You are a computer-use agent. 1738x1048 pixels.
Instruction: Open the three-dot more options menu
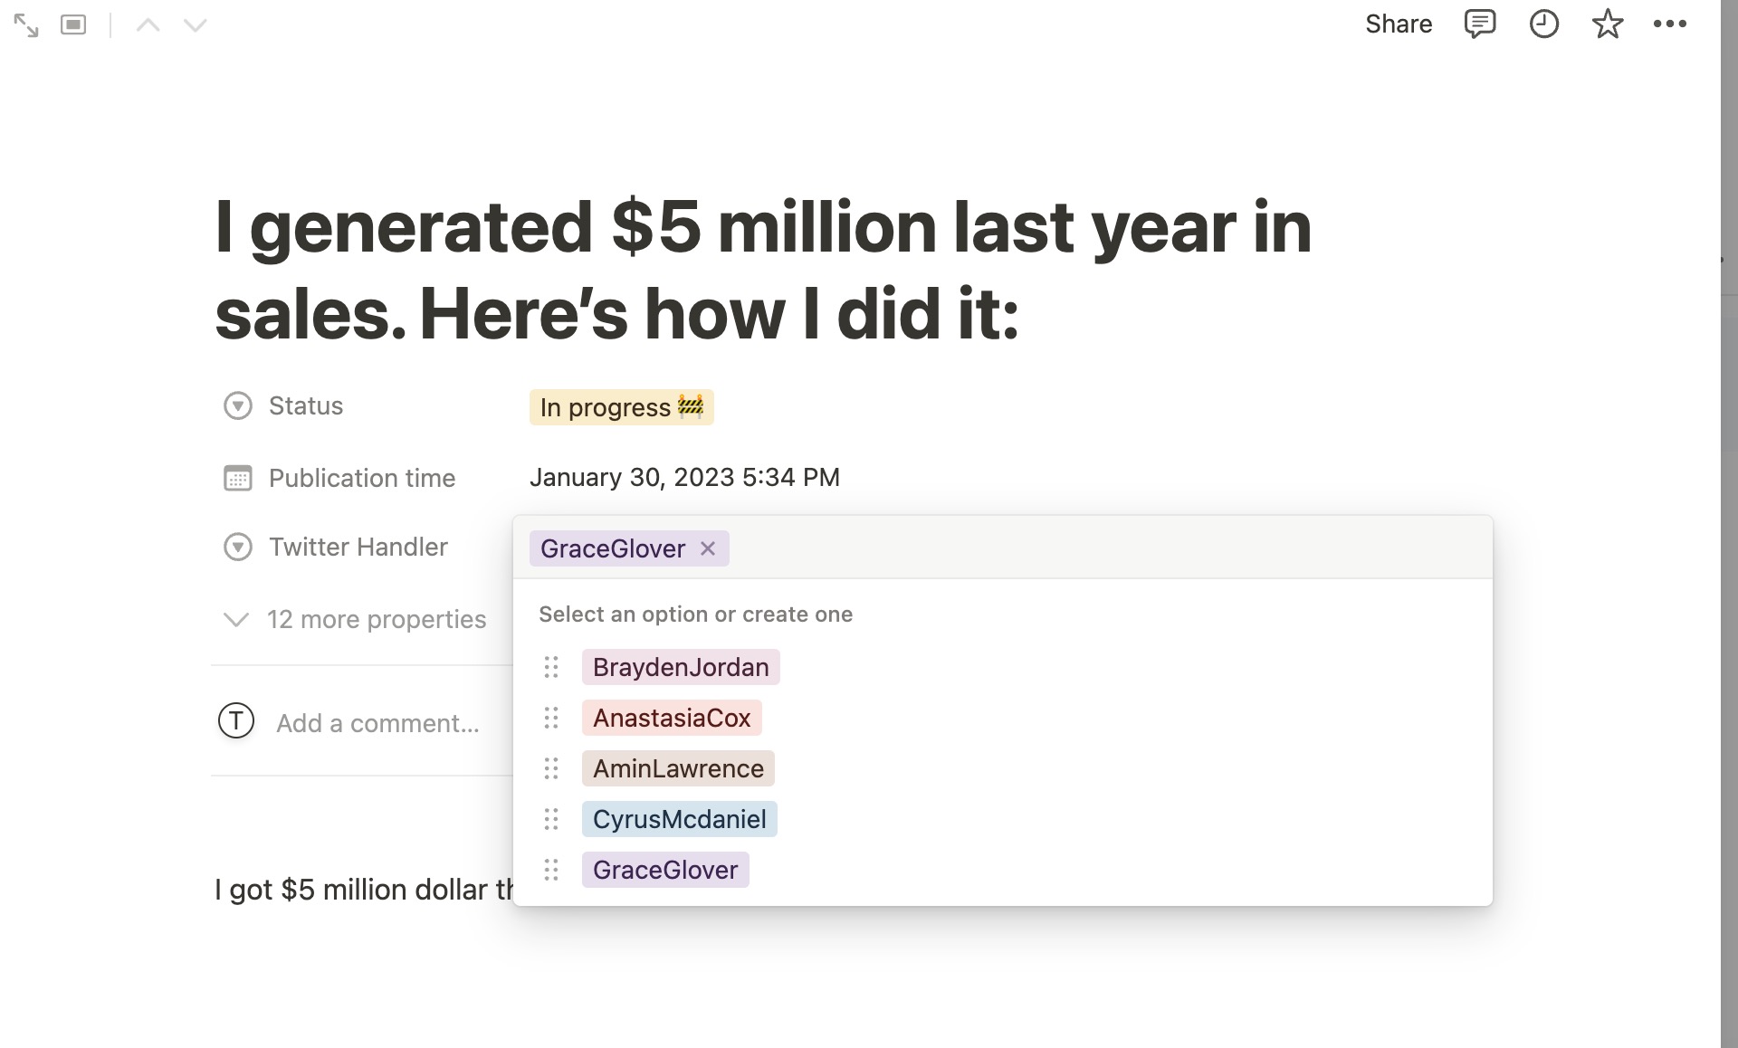click(1669, 24)
